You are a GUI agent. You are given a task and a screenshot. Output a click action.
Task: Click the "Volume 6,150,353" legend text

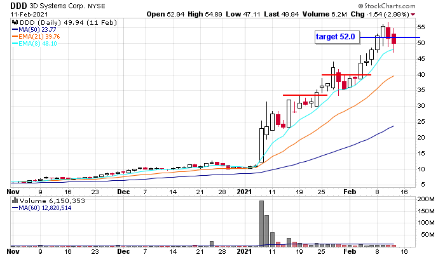tap(52, 201)
